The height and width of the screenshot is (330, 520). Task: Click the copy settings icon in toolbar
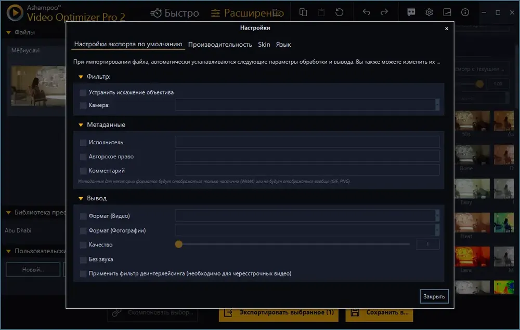click(303, 12)
